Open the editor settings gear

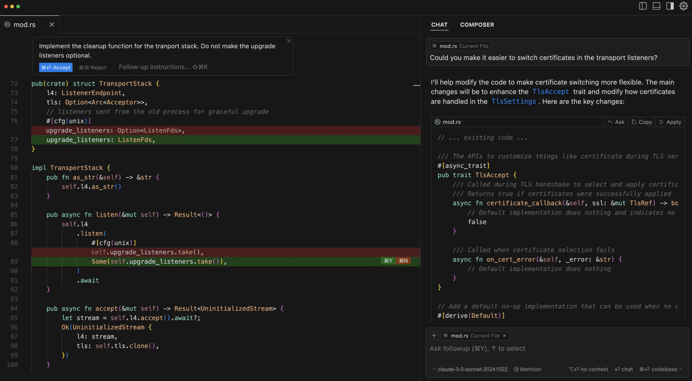coord(683,6)
